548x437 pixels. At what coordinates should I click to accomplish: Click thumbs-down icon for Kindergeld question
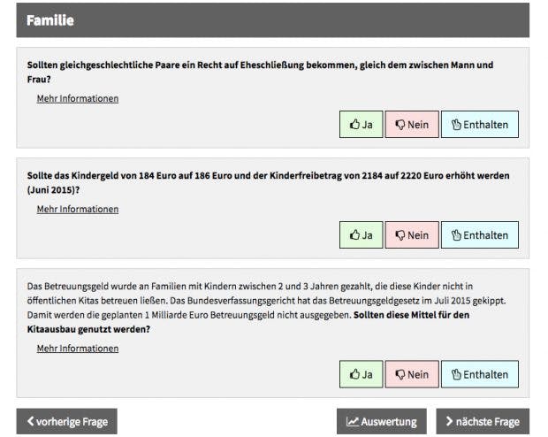pos(400,235)
